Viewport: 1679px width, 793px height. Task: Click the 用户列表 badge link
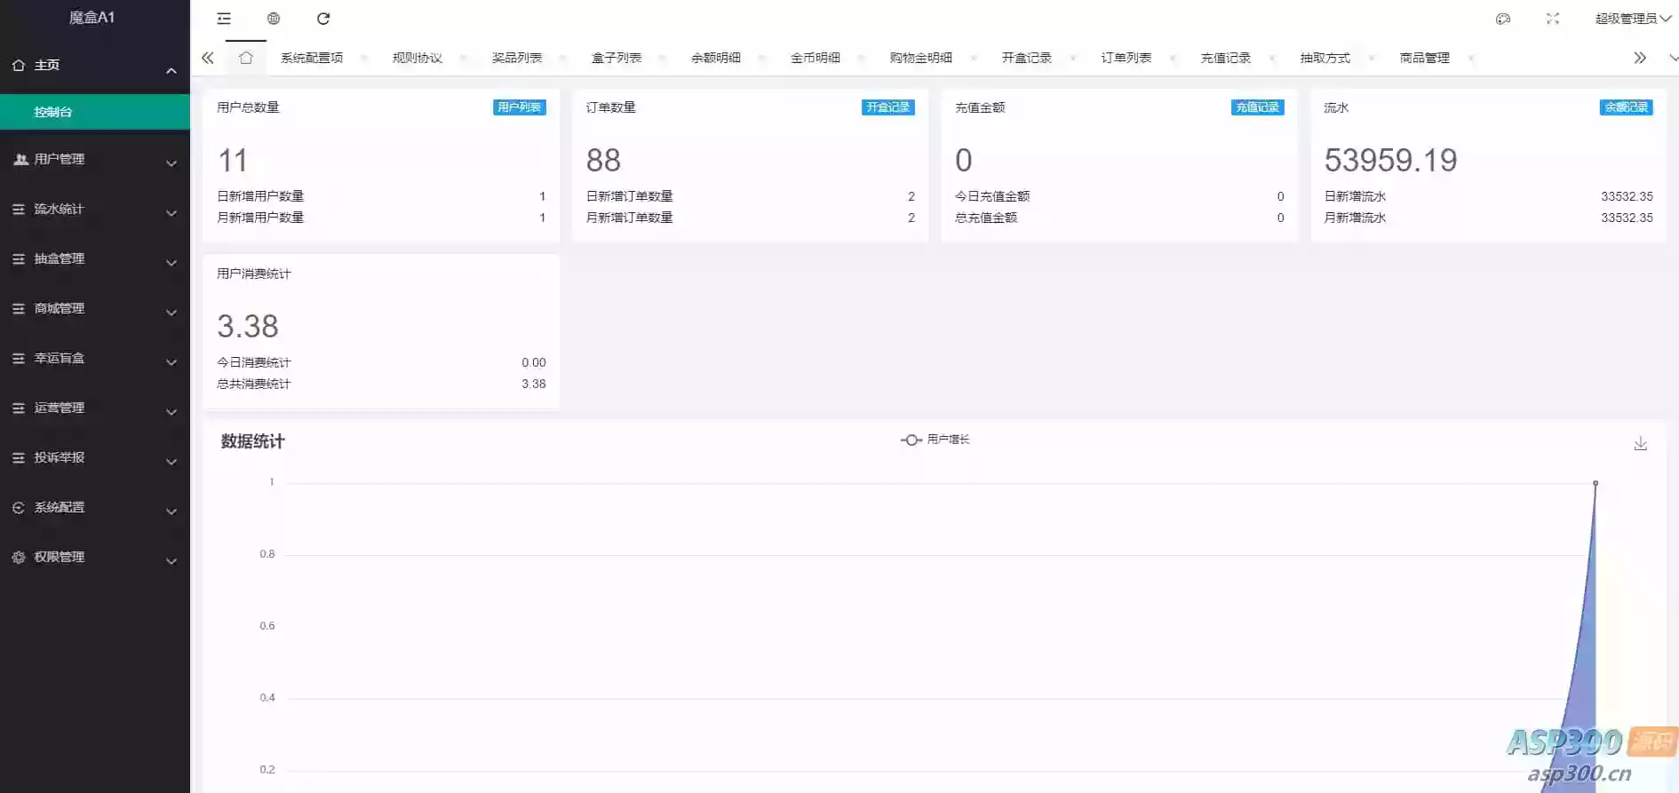pos(520,107)
